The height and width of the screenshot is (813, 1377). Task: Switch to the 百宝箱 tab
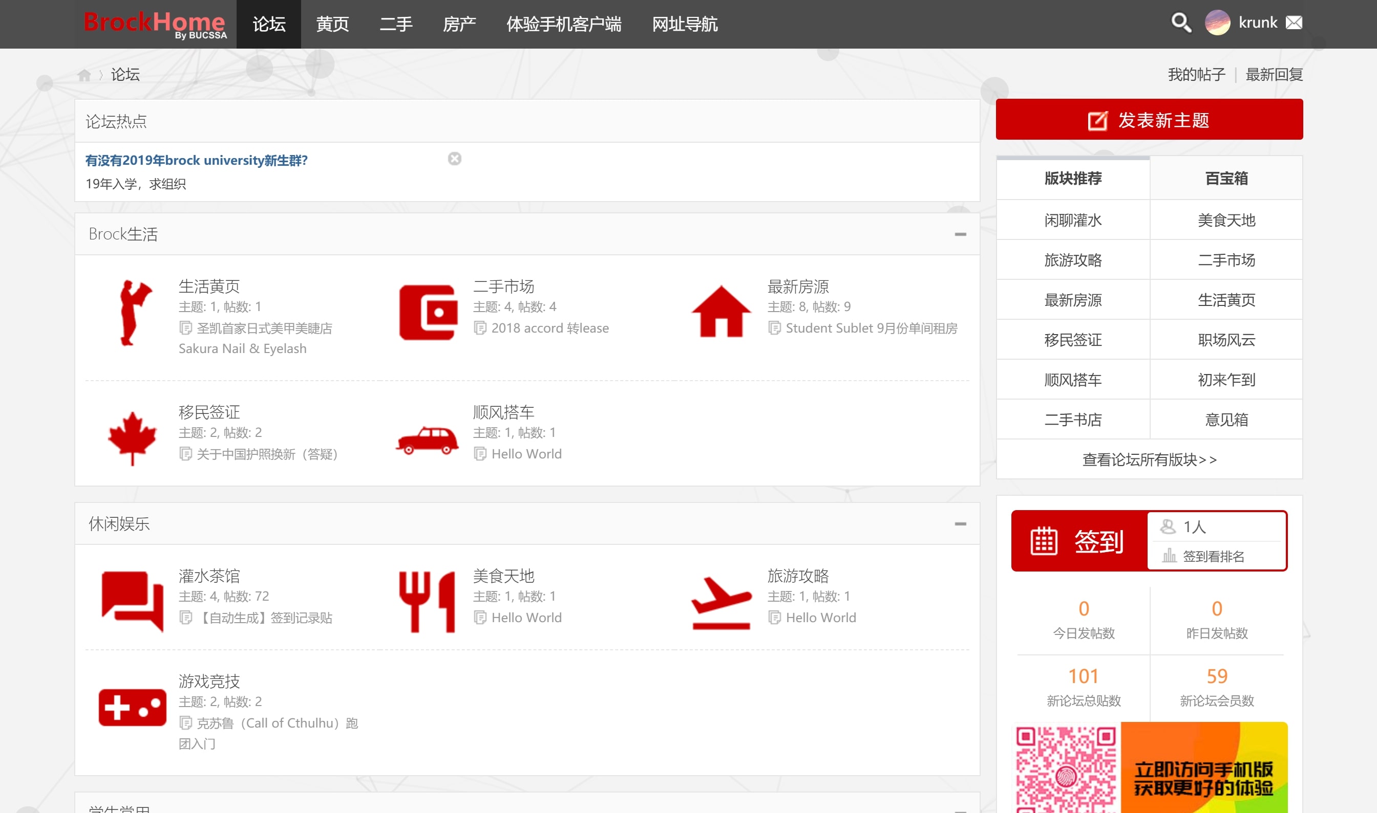(1226, 179)
